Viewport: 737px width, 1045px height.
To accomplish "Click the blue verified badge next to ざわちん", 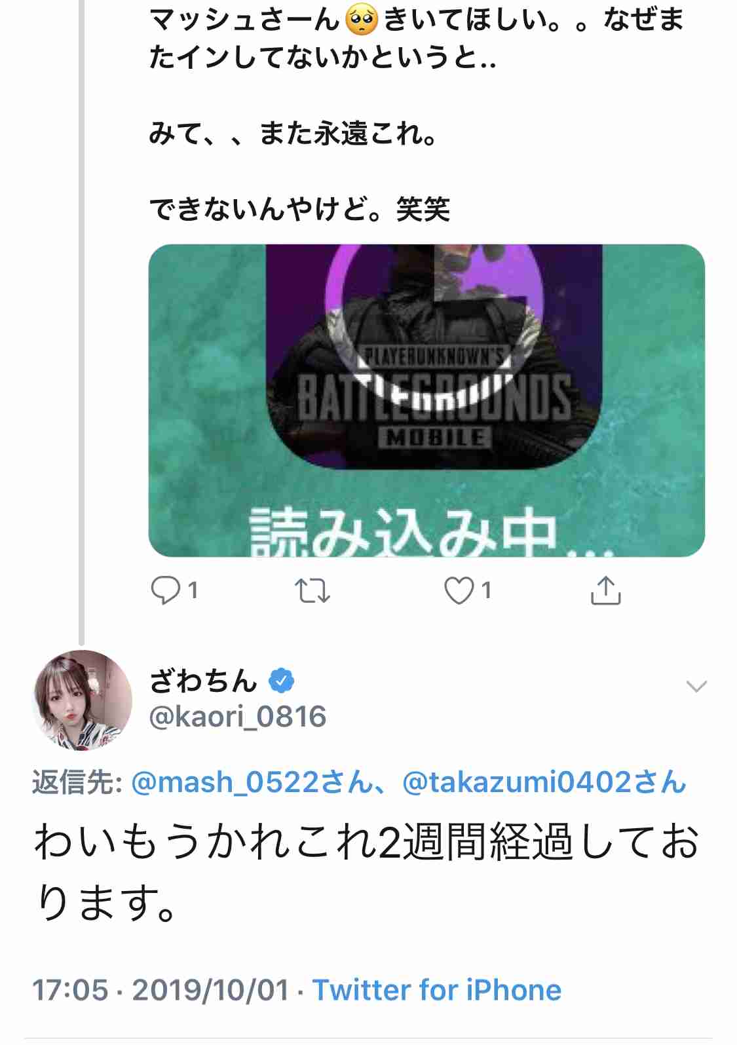I will tap(281, 681).
